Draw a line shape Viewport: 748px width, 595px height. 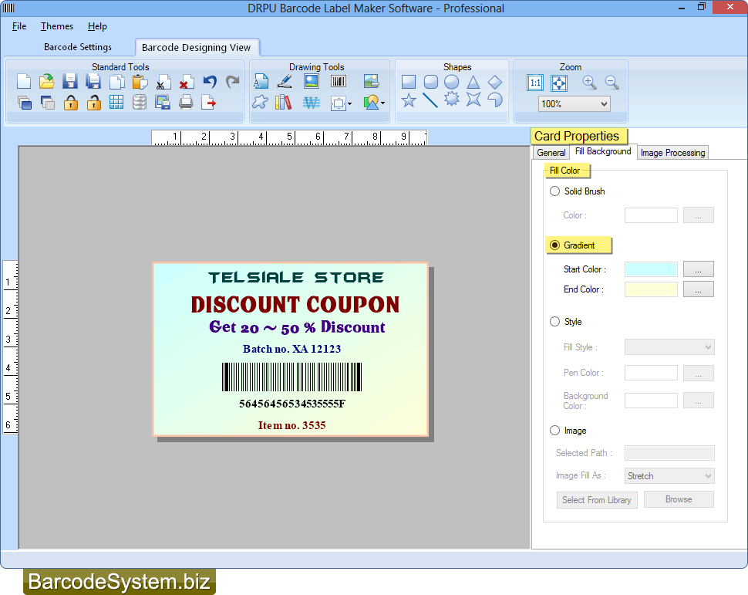coord(430,100)
